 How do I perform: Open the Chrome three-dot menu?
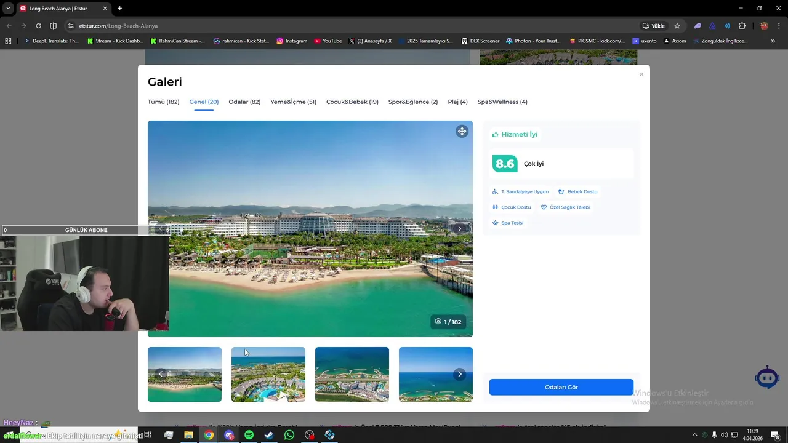[779, 26]
